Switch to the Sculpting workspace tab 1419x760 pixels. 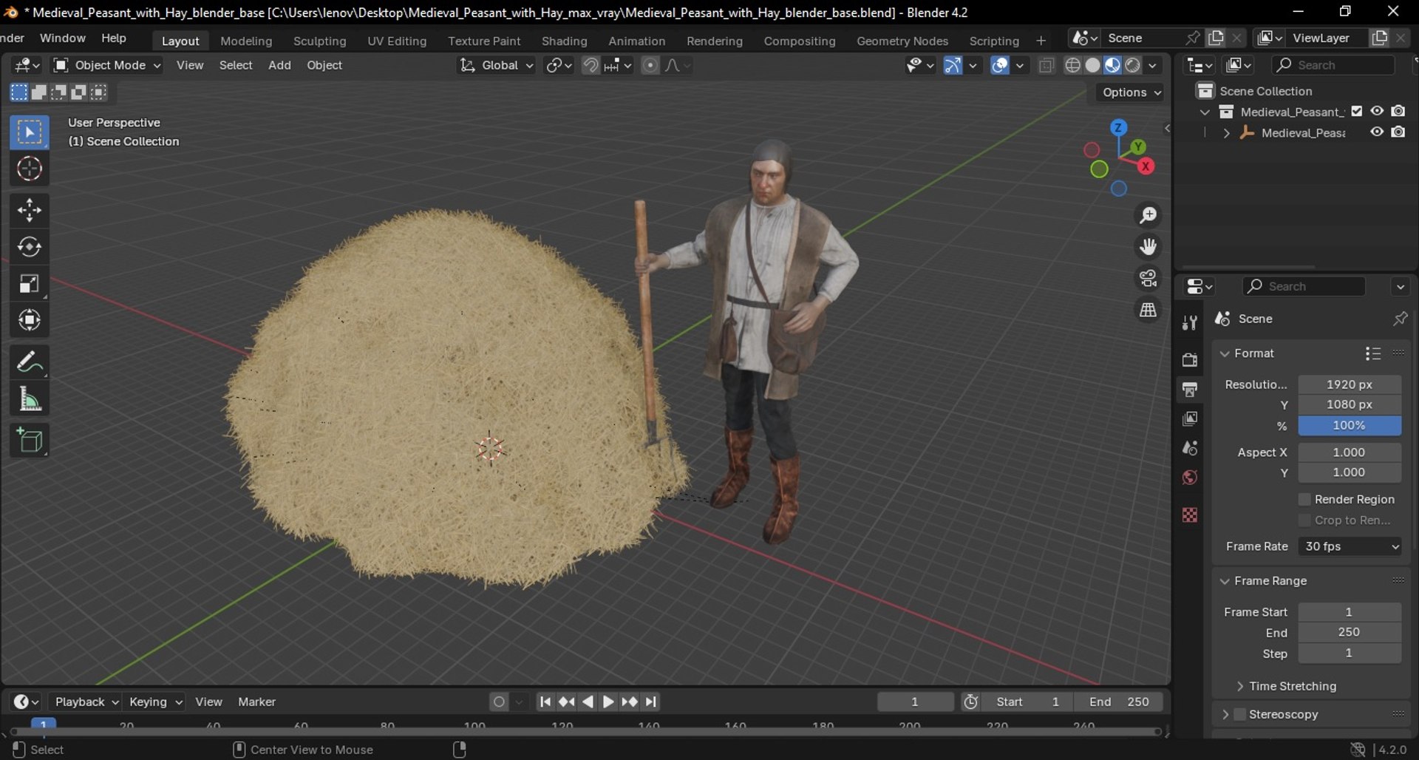[x=320, y=41]
